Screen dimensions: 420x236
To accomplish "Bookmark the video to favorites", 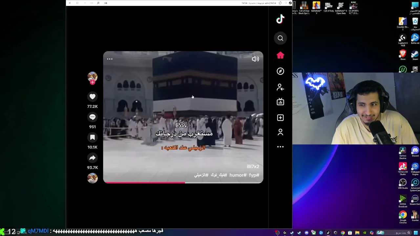I will [92, 137].
